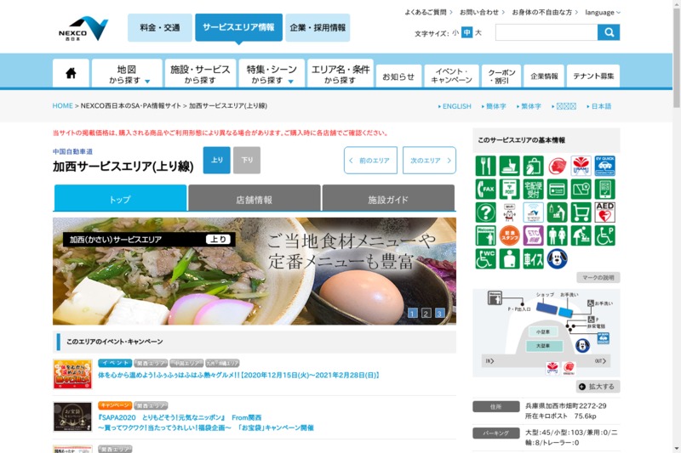Set text size to 小
The height and width of the screenshot is (453, 681).
[x=455, y=33]
